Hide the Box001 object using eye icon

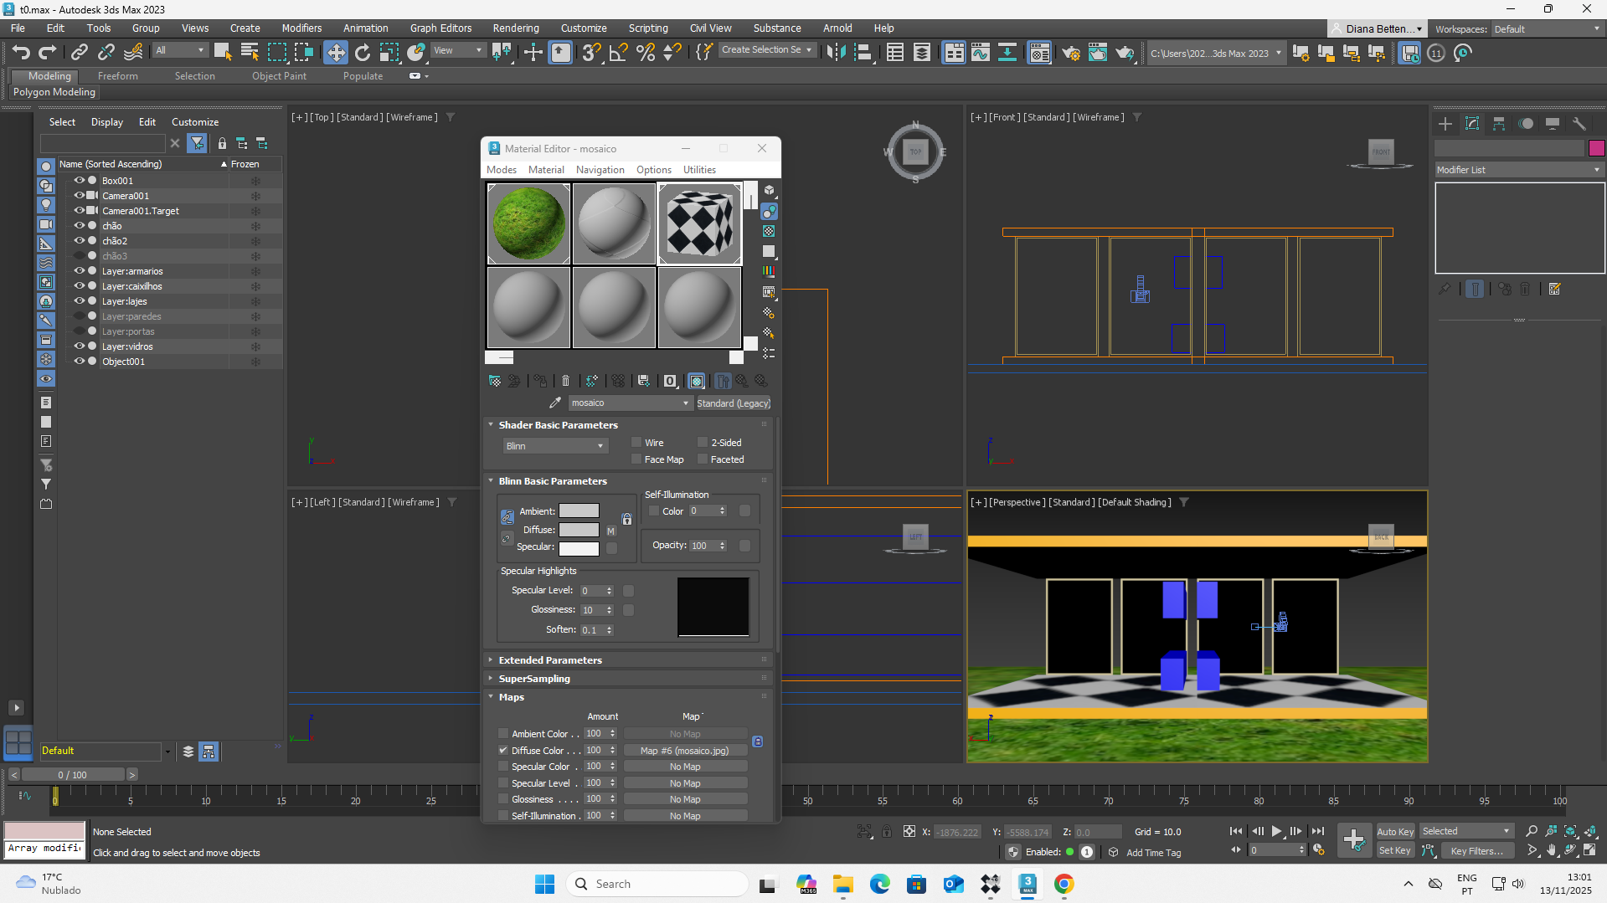(80, 181)
